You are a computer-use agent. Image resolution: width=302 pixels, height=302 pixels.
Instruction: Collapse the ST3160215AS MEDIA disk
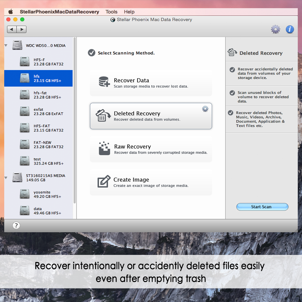6,178
